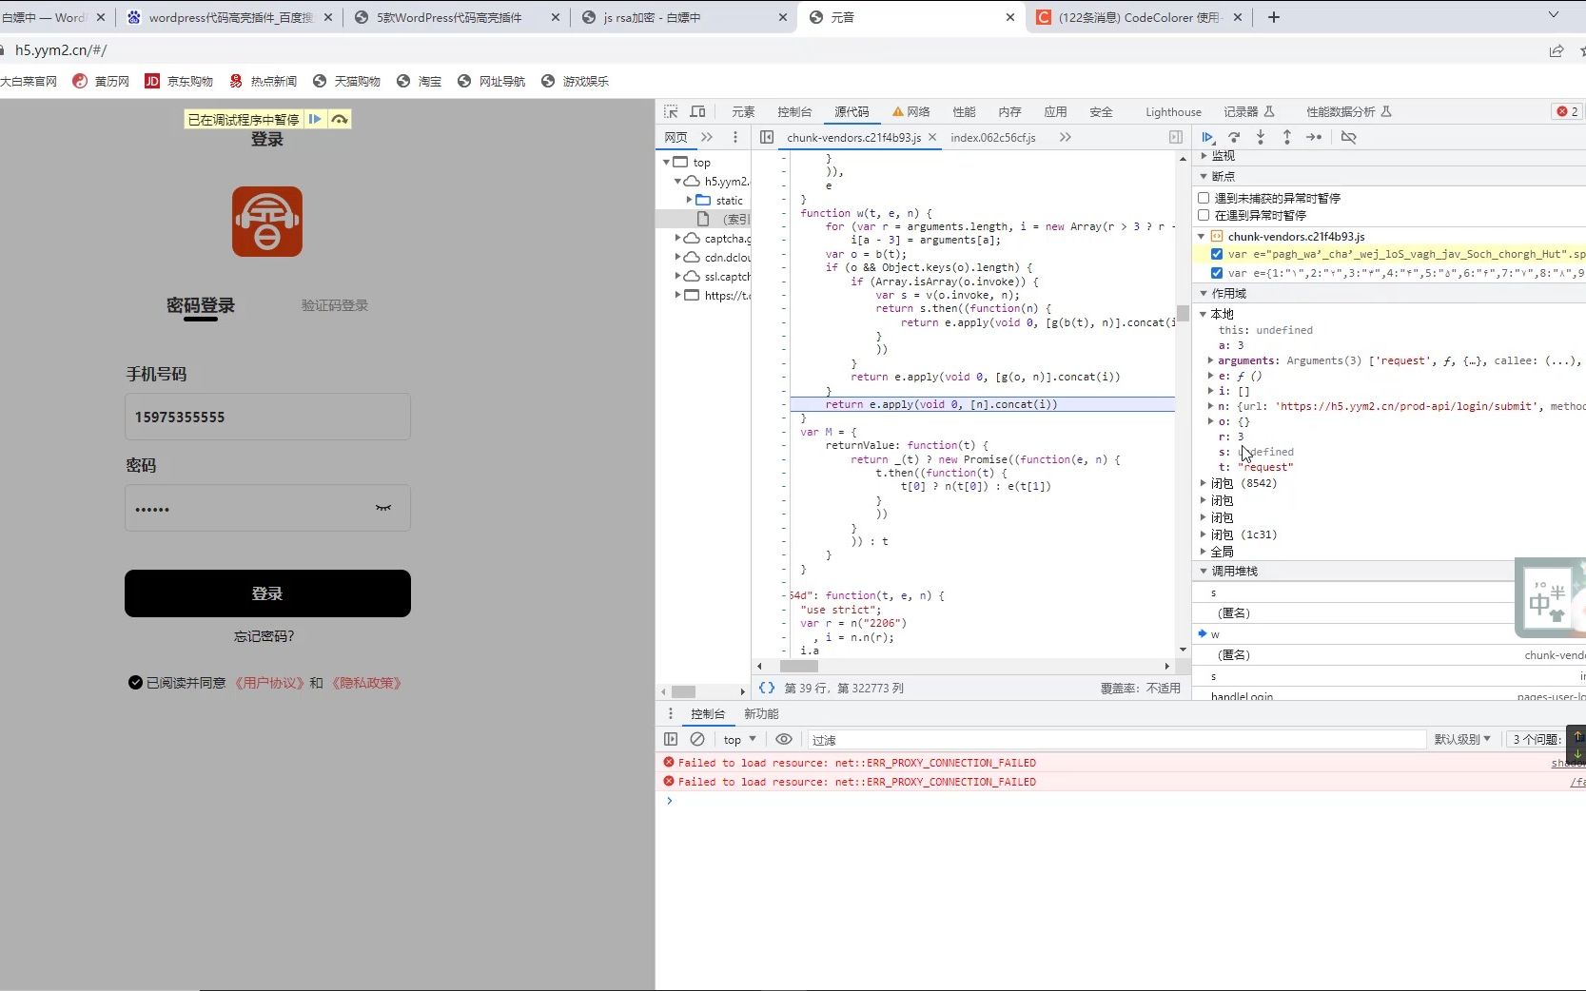Expand the arguments variable in scope
This screenshot has height=991, width=1586.
pos(1210,360)
